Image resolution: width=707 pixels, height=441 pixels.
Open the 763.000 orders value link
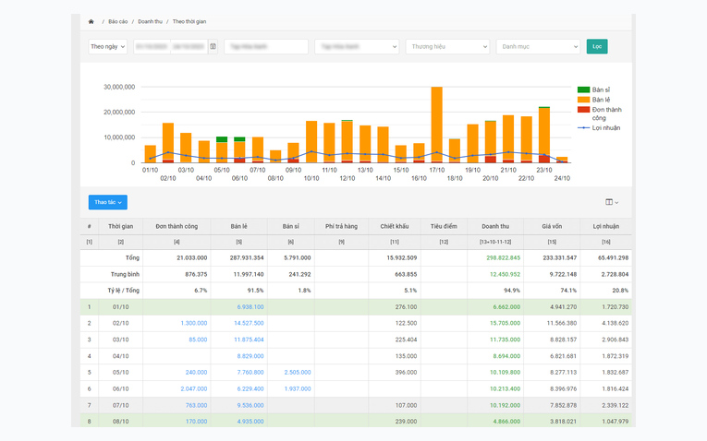coord(196,405)
